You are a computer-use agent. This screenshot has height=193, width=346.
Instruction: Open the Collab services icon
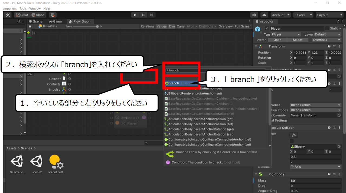pos(254,15)
